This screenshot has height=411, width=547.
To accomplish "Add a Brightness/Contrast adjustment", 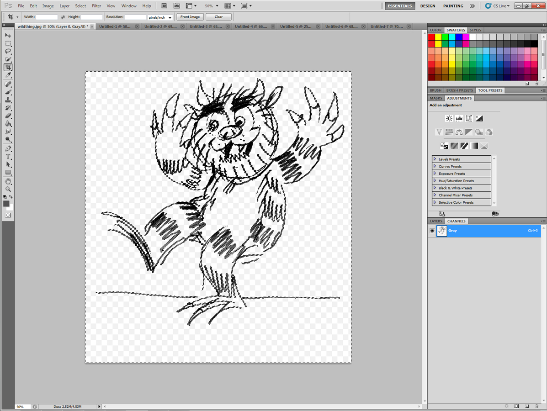I will click(x=449, y=119).
